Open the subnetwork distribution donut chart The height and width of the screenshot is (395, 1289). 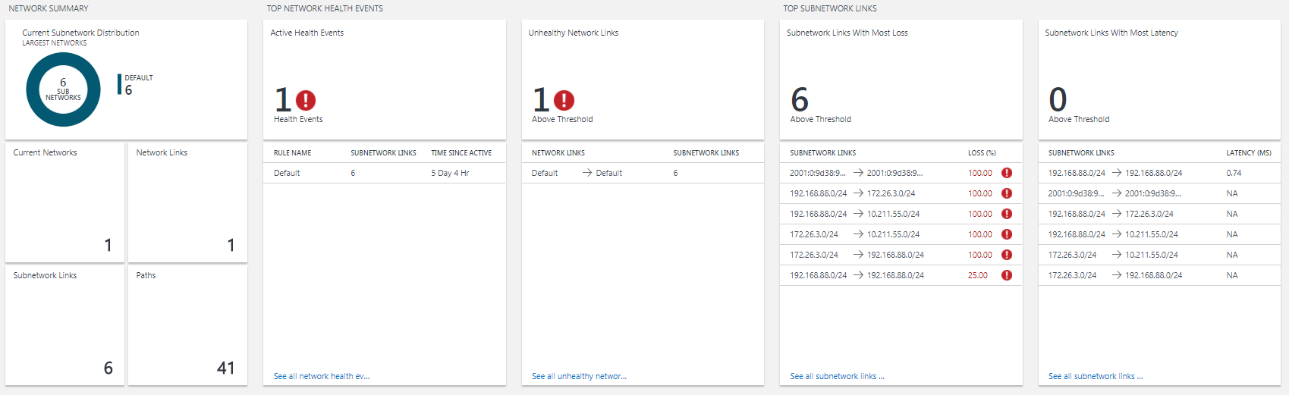click(63, 89)
